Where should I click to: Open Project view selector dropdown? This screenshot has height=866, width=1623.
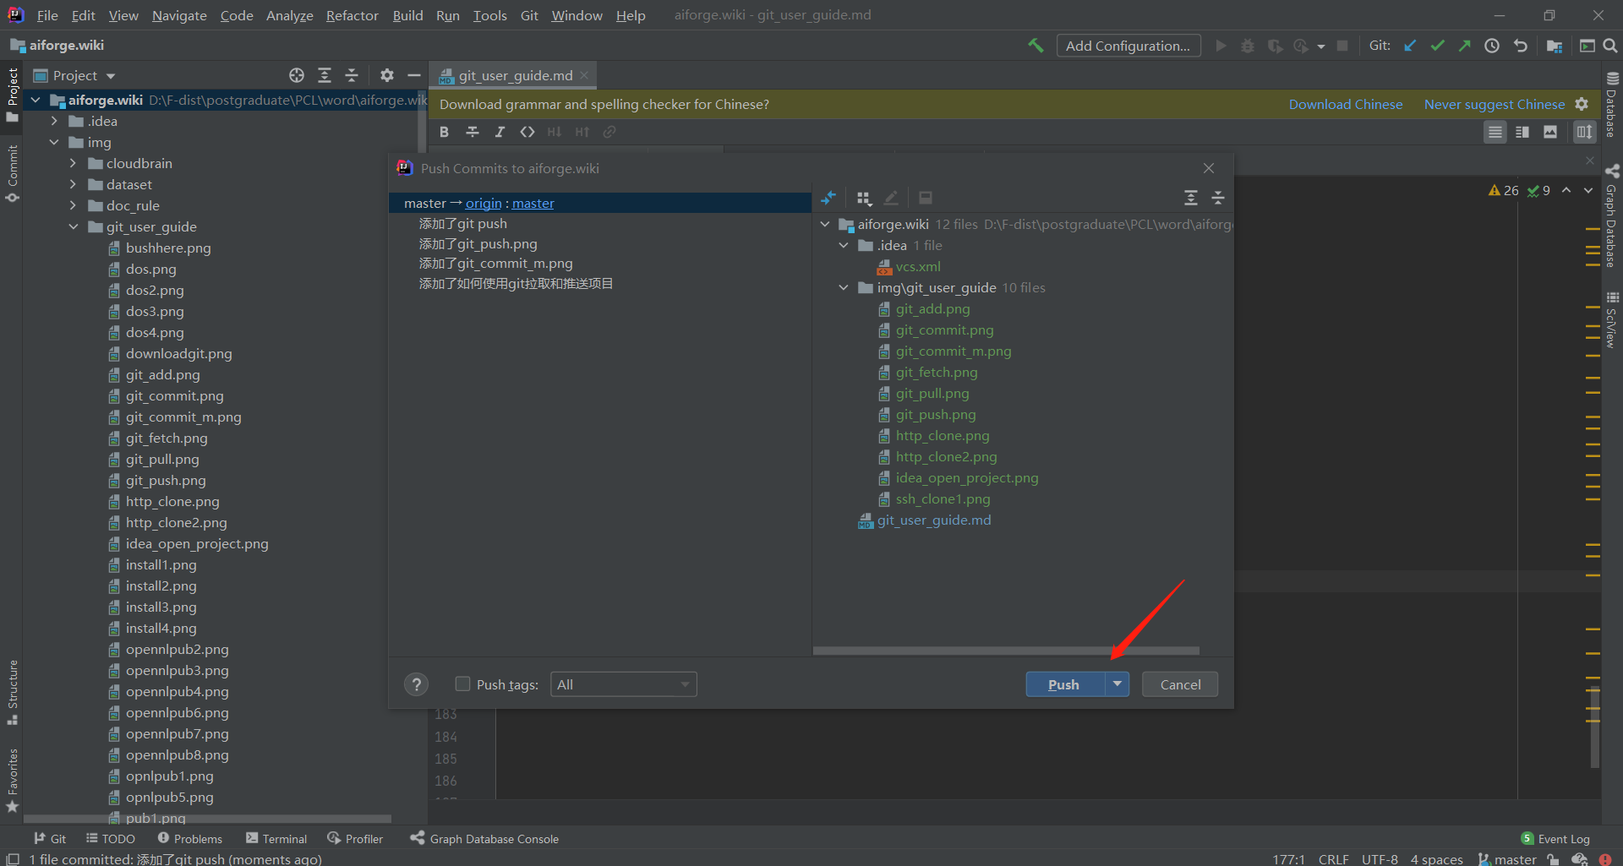(74, 75)
